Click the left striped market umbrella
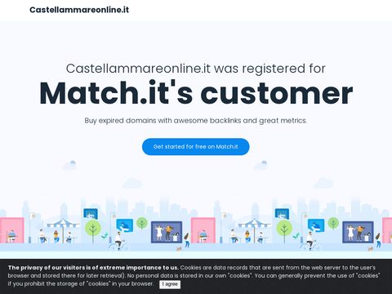Image resolution: width=392 pixels, height=294 pixels. pyautogui.click(x=63, y=223)
